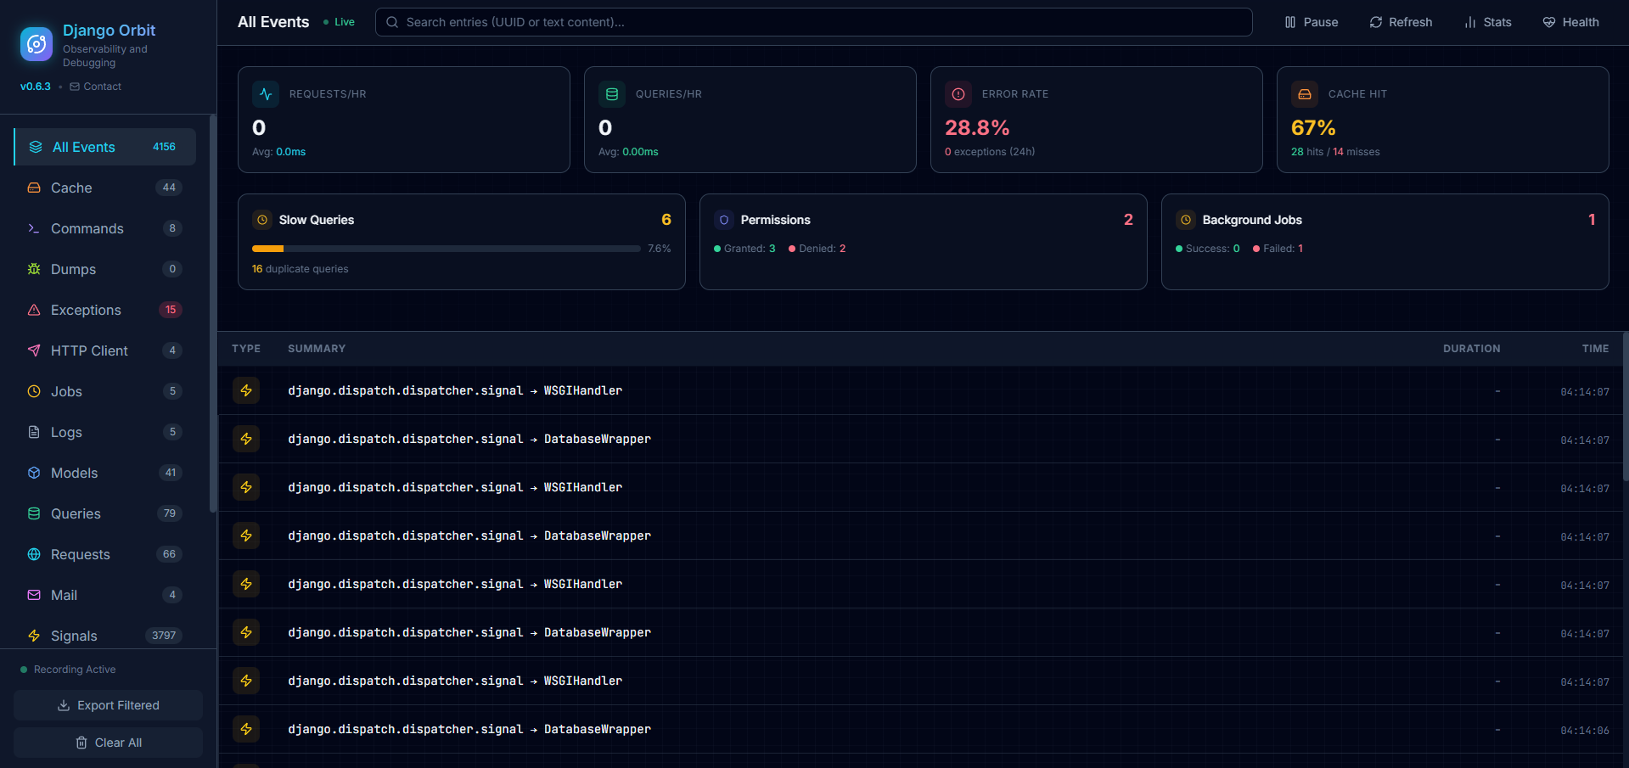Click the Permissions shield icon
1629x768 pixels.
724,220
